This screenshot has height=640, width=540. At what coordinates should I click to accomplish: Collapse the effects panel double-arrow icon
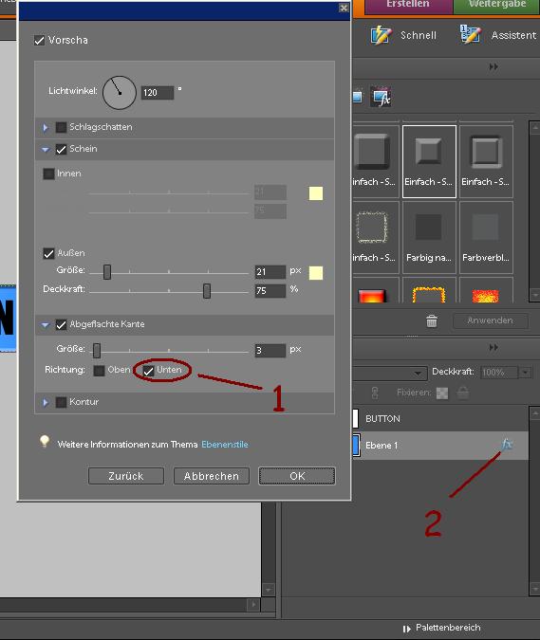click(493, 66)
